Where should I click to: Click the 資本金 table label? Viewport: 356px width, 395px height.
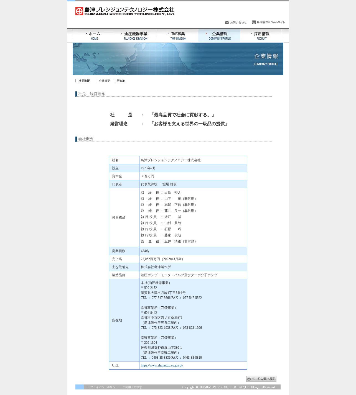coord(117,176)
